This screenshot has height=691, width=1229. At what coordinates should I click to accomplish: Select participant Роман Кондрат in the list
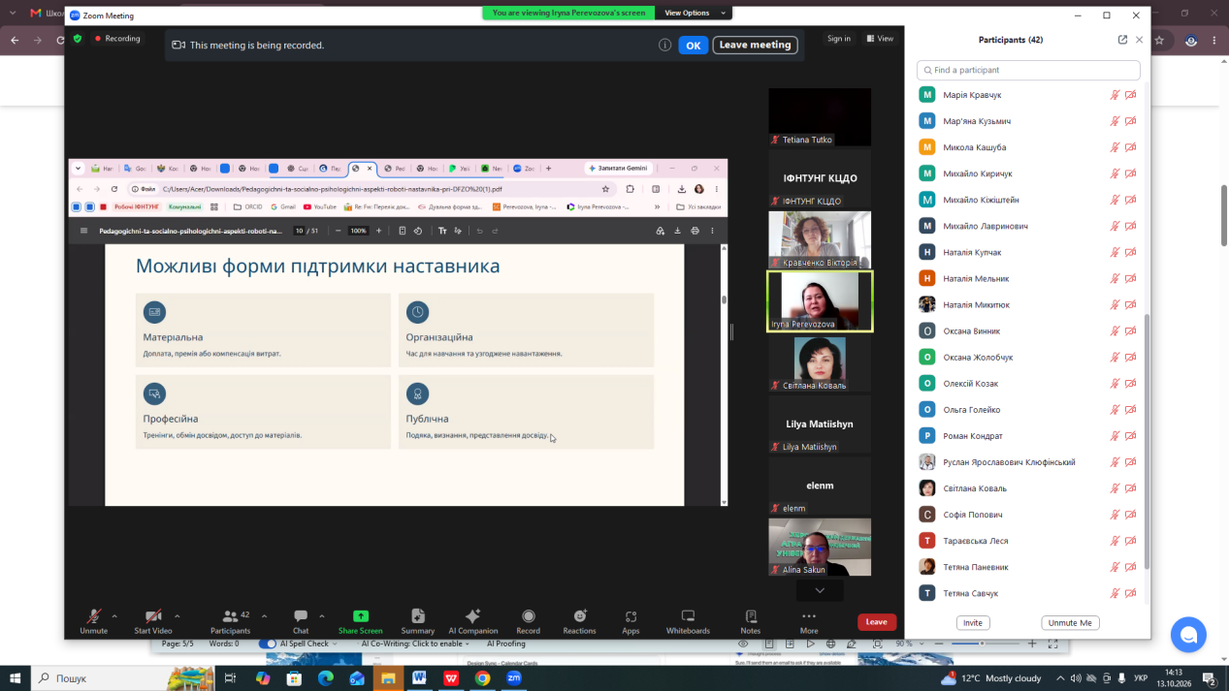[1028, 436]
